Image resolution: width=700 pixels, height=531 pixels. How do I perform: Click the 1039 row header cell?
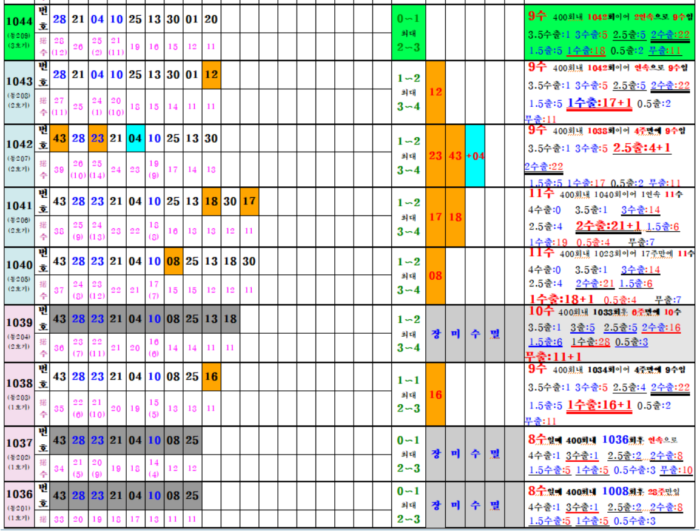click(18, 333)
